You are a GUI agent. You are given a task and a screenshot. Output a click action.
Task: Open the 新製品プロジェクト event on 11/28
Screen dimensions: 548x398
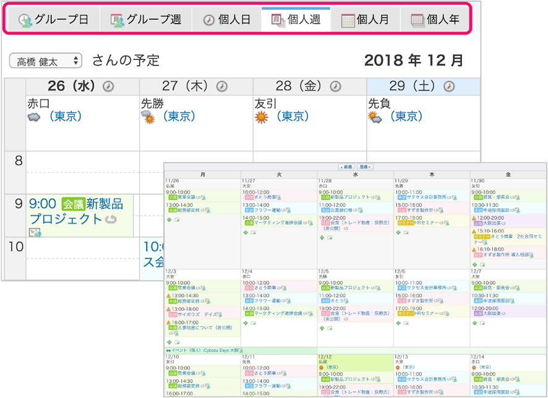pos(350,197)
